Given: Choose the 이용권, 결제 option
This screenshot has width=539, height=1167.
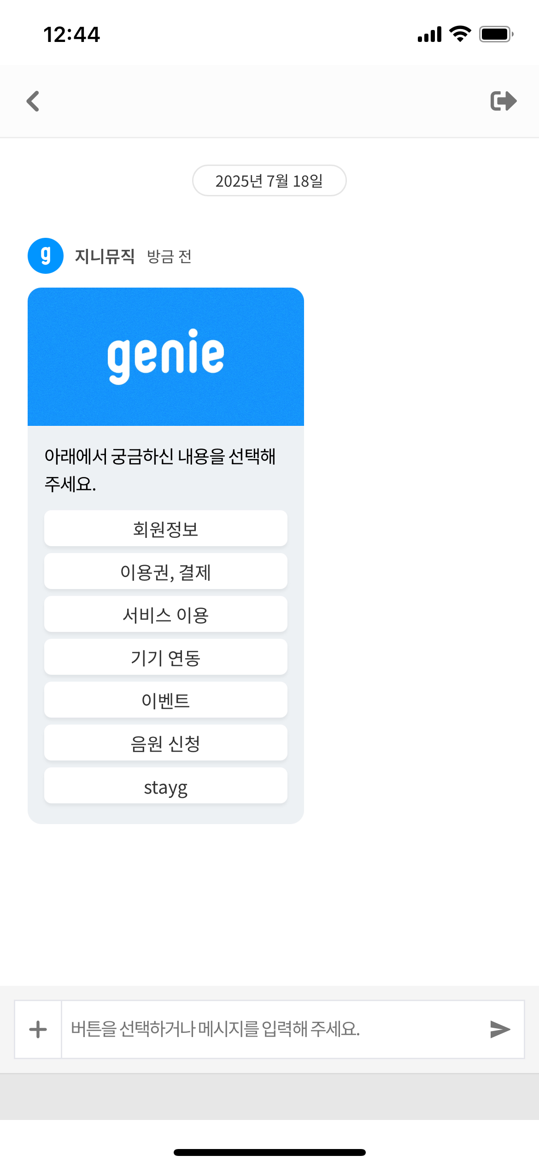Looking at the screenshot, I should pyautogui.click(x=166, y=572).
